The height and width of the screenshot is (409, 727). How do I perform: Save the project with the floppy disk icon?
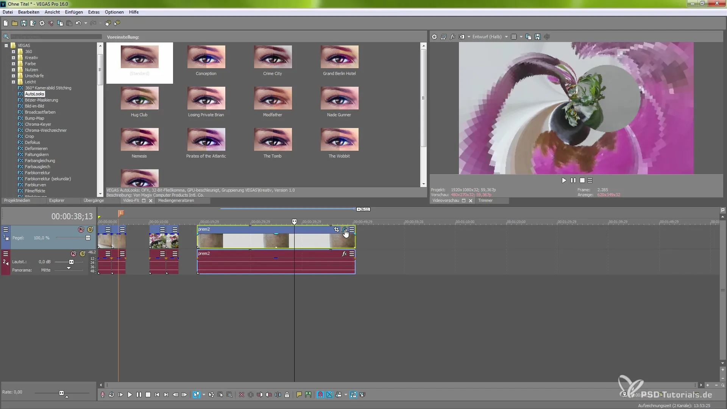[24, 23]
